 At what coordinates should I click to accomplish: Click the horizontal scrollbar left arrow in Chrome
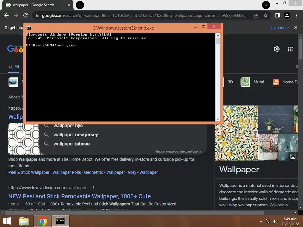[x=2, y=213]
